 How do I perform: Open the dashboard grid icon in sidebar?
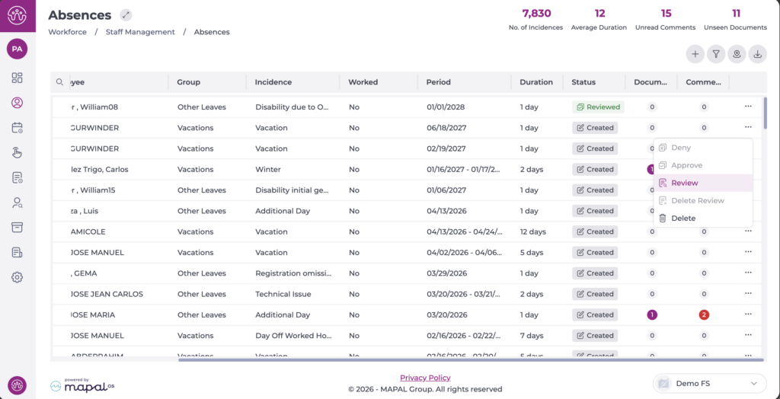point(17,78)
